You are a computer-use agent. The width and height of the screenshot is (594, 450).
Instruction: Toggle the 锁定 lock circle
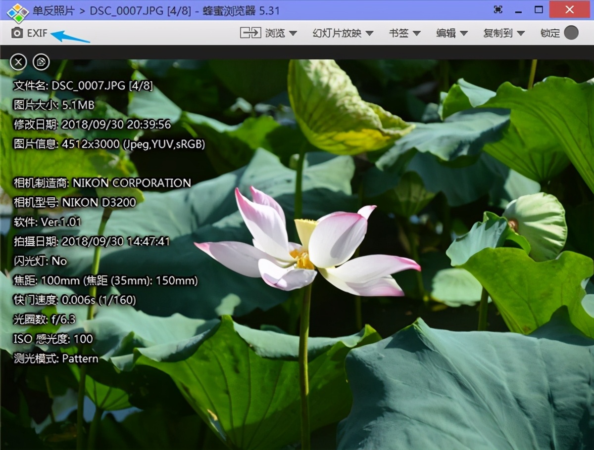pyautogui.click(x=571, y=33)
